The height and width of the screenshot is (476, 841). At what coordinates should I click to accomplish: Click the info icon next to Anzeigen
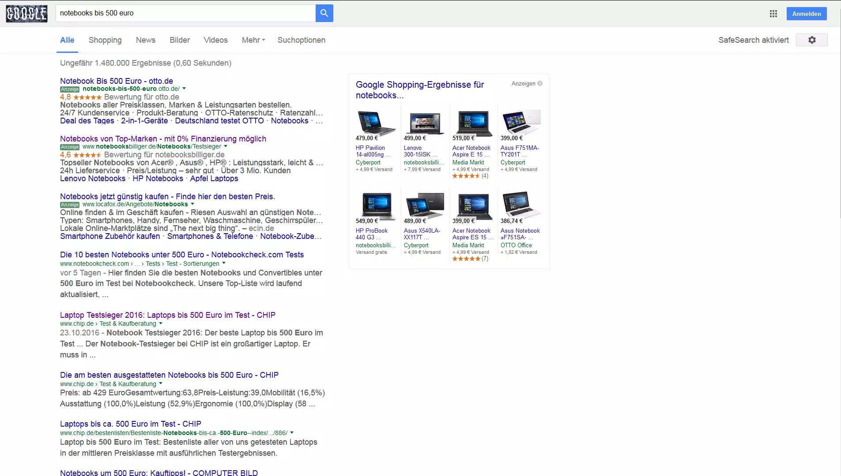[540, 83]
